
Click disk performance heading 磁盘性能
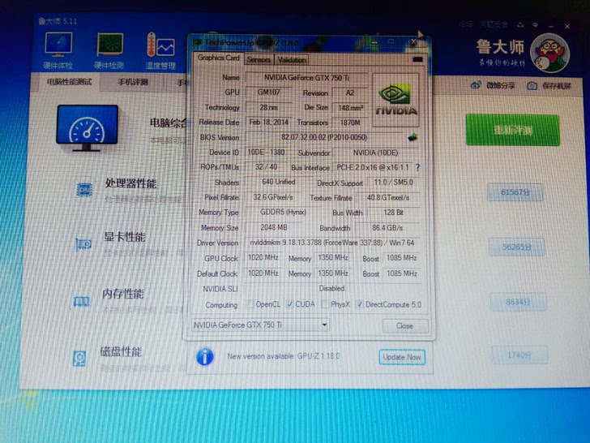(121, 351)
